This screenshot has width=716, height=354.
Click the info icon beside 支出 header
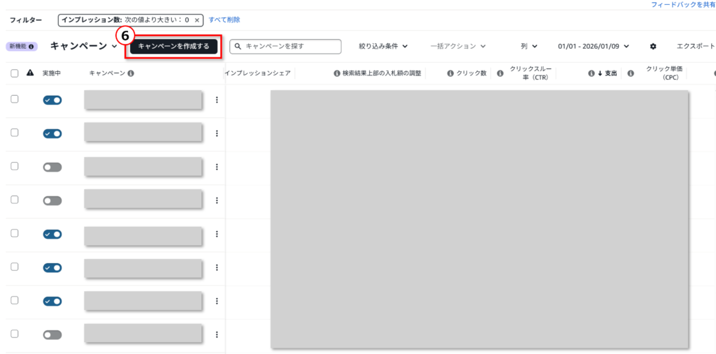click(x=592, y=73)
